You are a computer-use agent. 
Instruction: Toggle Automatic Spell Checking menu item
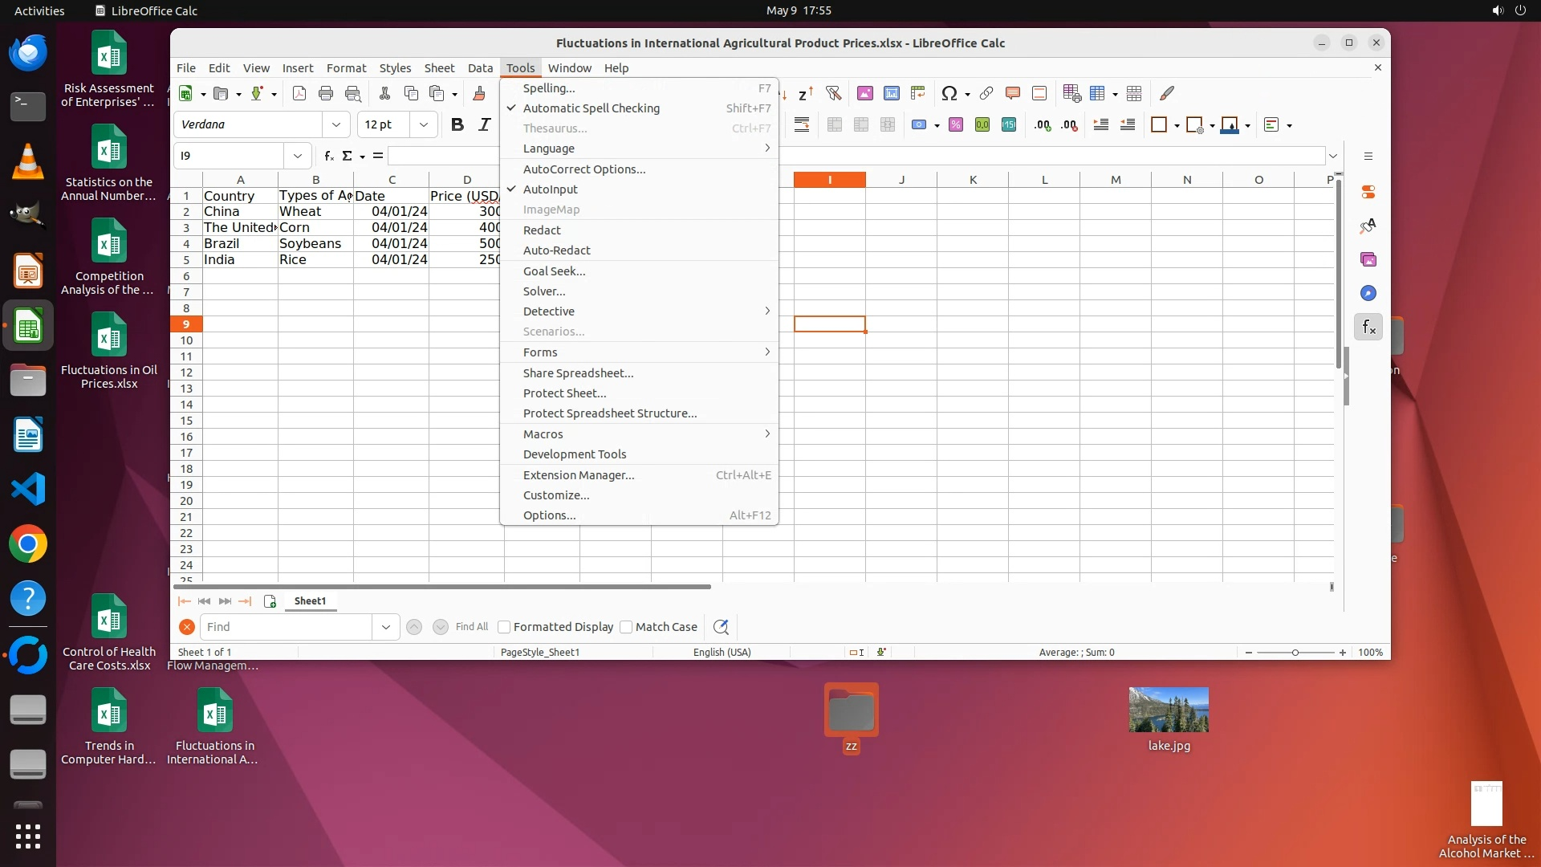pos(591,108)
